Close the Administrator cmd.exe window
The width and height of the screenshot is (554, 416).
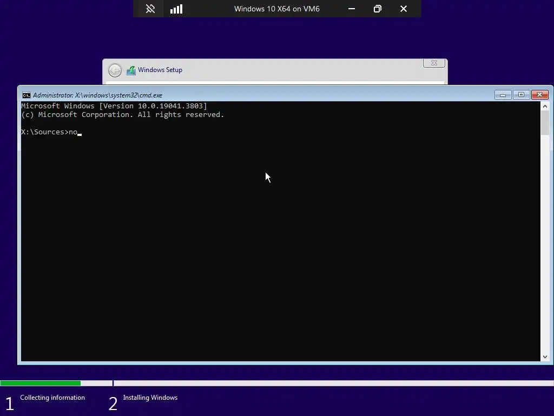click(539, 95)
